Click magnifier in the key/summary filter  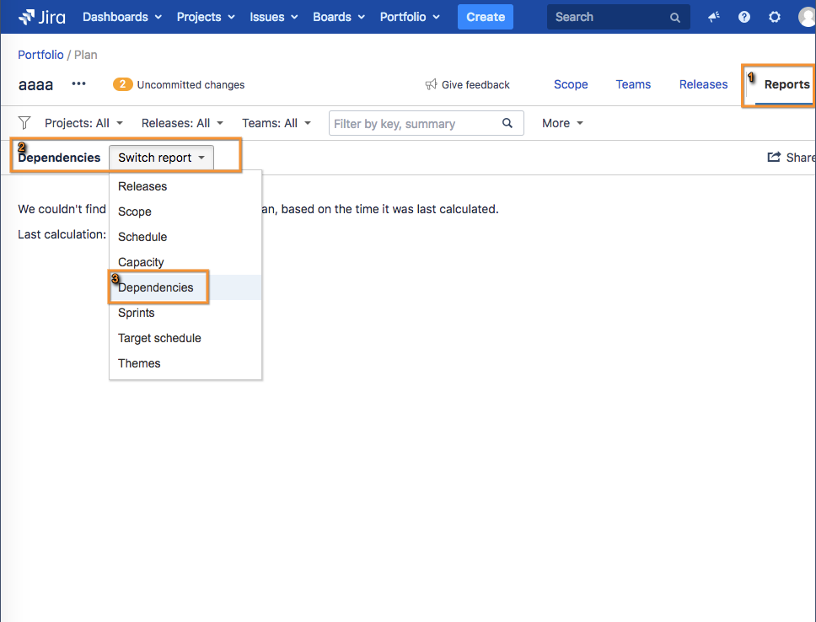pyautogui.click(x=507, y=123)
